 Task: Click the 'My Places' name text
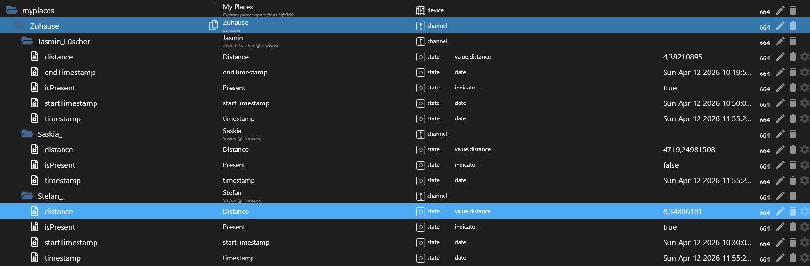coord(238,7)
